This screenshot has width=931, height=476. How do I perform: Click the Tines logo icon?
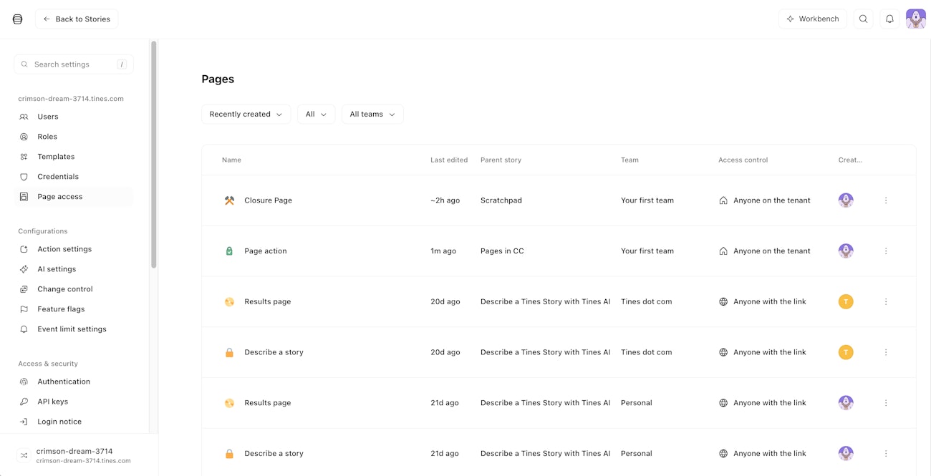18,19
